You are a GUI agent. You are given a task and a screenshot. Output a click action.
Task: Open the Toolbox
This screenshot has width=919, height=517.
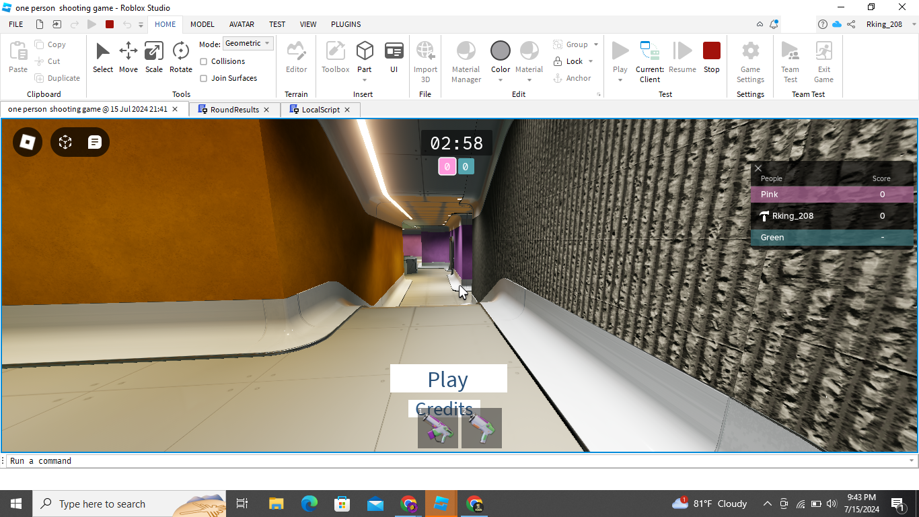tap(335, 57)
